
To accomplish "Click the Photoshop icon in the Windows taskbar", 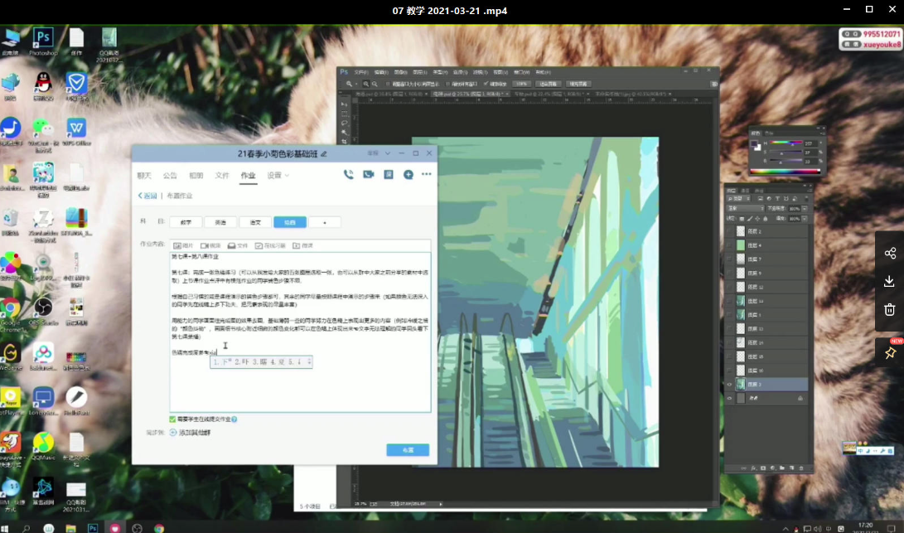I will pos(93,528).
